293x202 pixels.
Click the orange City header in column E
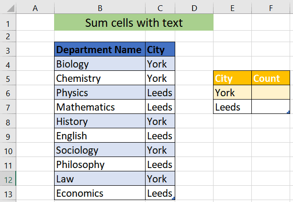pyautogui.click(x=232, y=78)
